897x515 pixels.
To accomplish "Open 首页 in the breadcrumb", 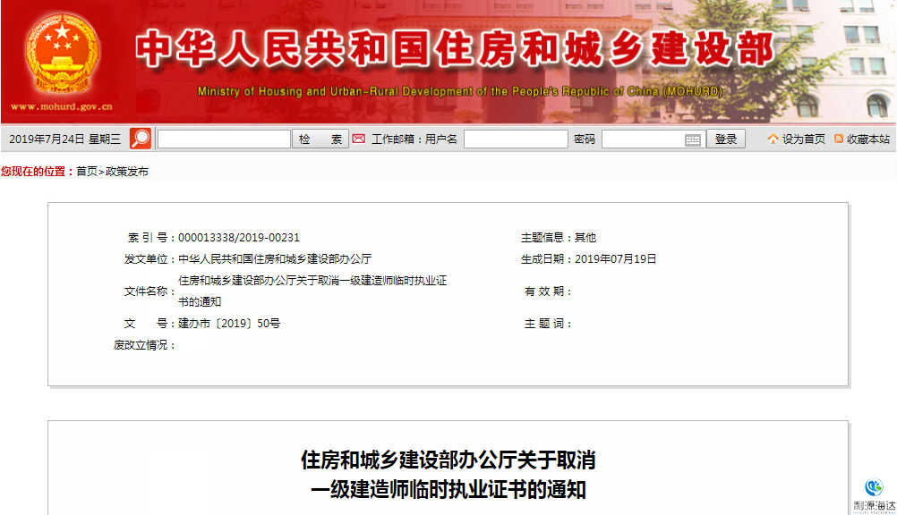I will tap(87, 172).
